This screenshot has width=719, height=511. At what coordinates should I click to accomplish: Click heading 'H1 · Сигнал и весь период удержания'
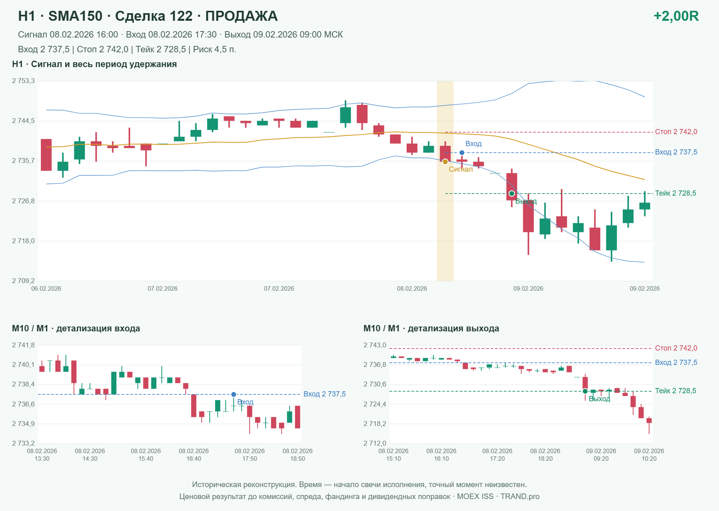pos(94,64)
